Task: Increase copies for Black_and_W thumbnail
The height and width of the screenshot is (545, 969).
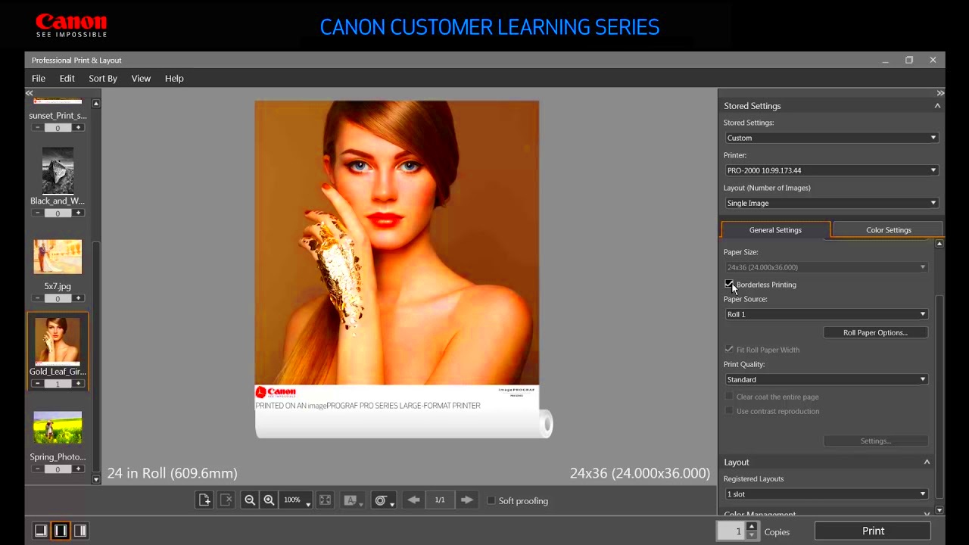Action: click(78, 213)
